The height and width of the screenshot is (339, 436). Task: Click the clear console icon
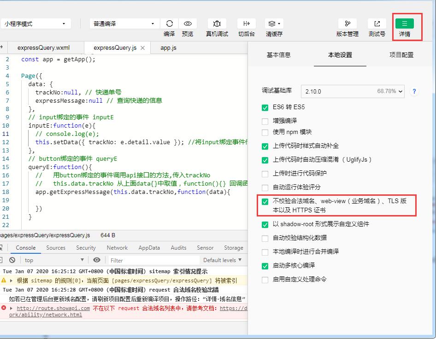click(12, 260)
